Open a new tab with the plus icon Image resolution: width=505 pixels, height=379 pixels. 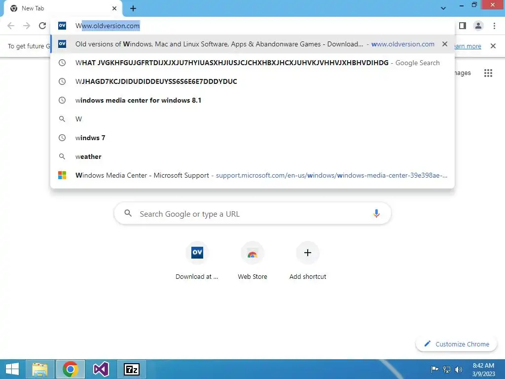pos(133,8)
